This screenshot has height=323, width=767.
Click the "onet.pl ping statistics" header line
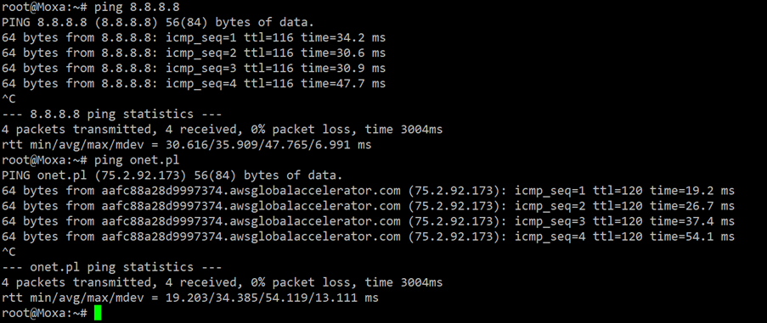pyautogui.click(x=111, y=267)
